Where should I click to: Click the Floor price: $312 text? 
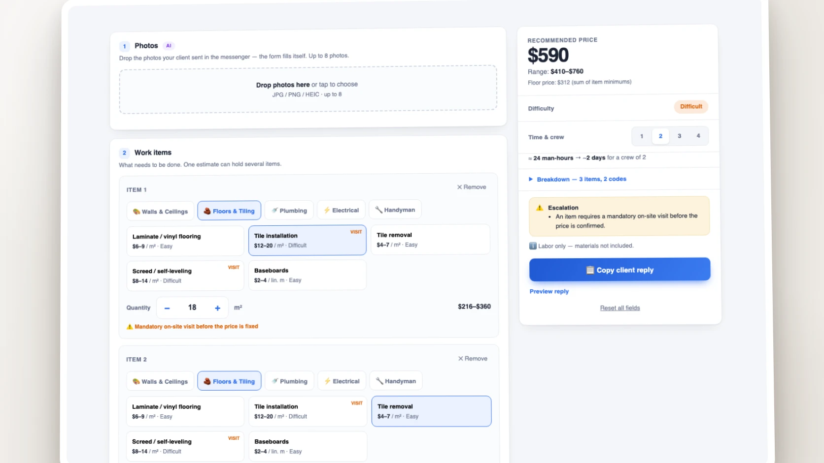(x=580, y=82)
